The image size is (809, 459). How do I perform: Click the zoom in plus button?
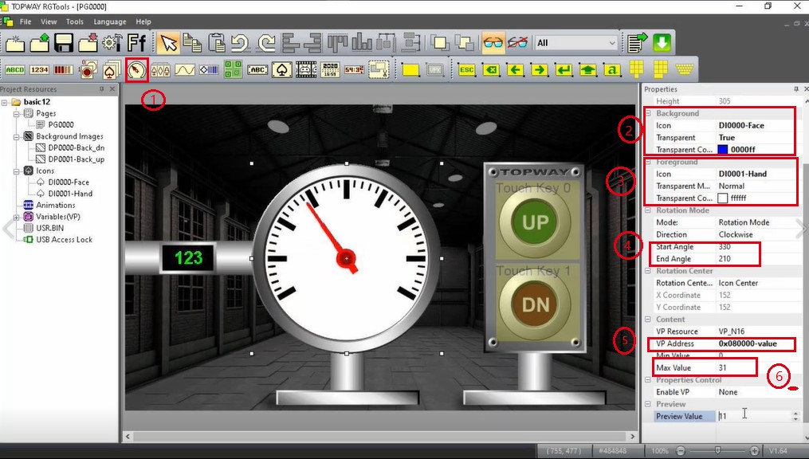coord(754,451)
